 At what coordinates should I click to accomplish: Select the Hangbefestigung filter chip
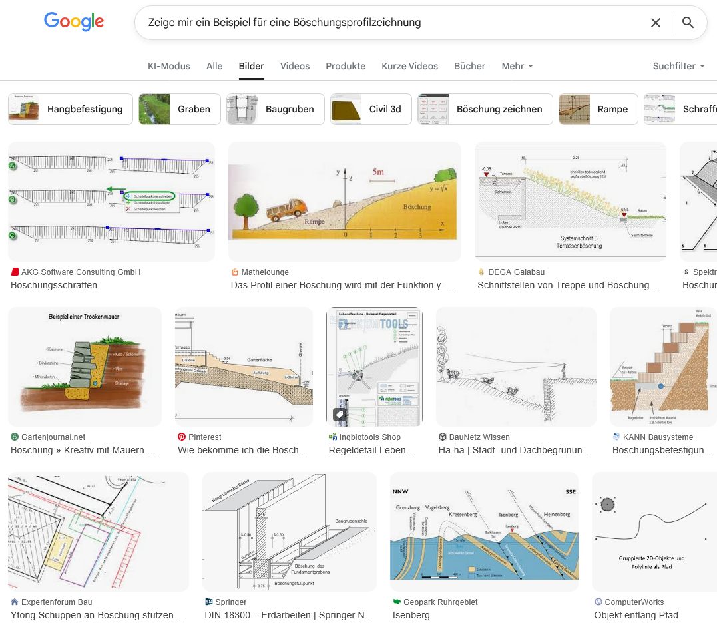click(x=71, y=109)
